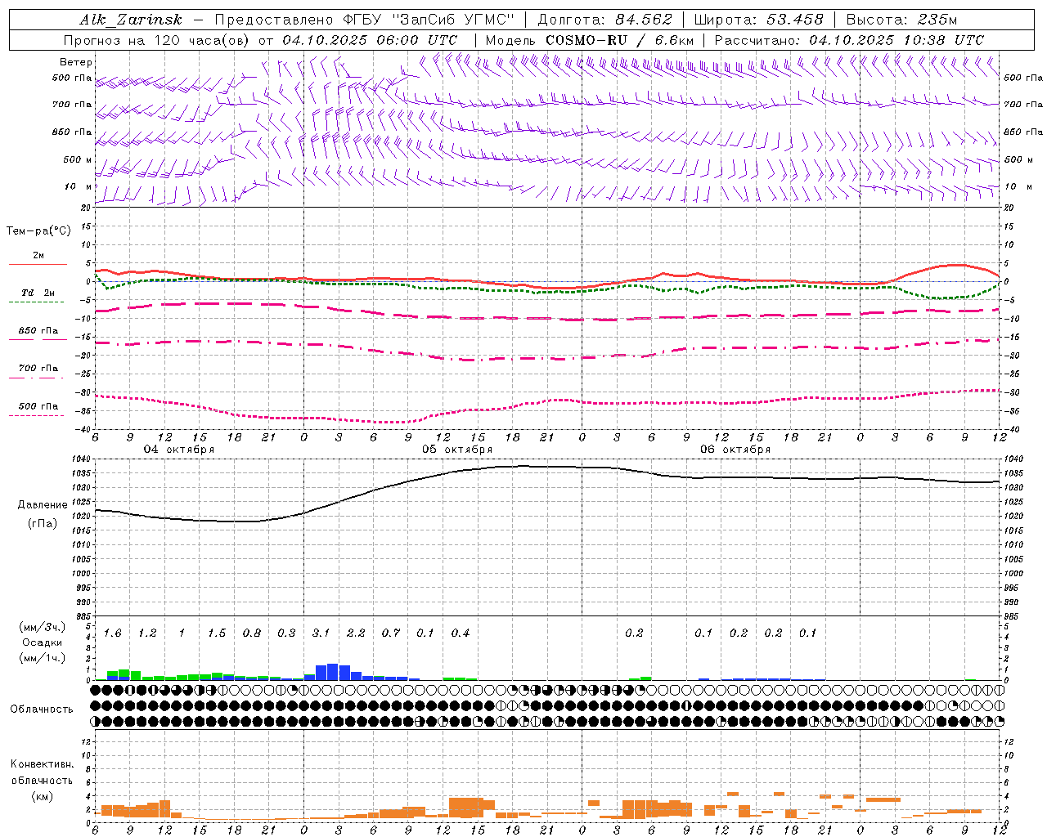This screenshot has height=837, width=1047.
Task: Click '850 гПа' legend entry in temperature panel
Action: pyautogui.click(x=38, y=331)
